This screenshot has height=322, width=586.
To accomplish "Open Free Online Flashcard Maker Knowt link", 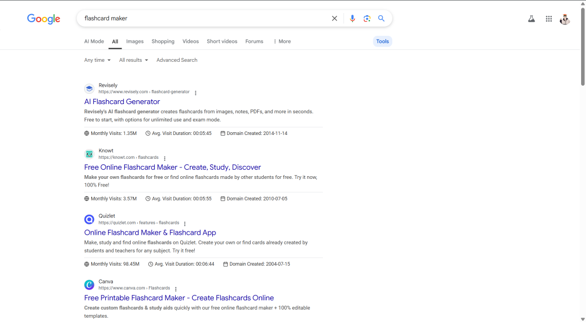I will pyautogui.click(x=173, y=168).
